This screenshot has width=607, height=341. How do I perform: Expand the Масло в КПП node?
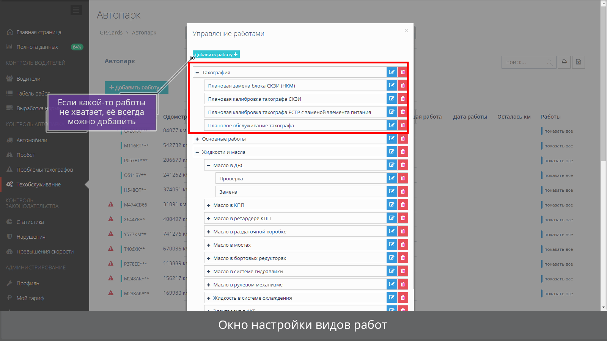click(x=209, y=205)
